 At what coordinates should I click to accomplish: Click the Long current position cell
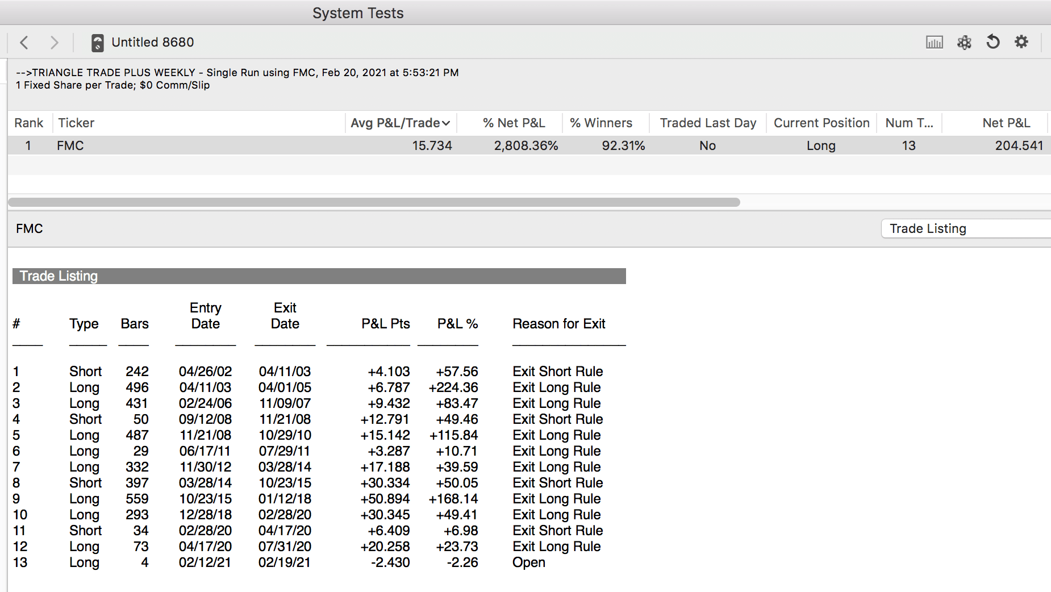coord(821,145)
